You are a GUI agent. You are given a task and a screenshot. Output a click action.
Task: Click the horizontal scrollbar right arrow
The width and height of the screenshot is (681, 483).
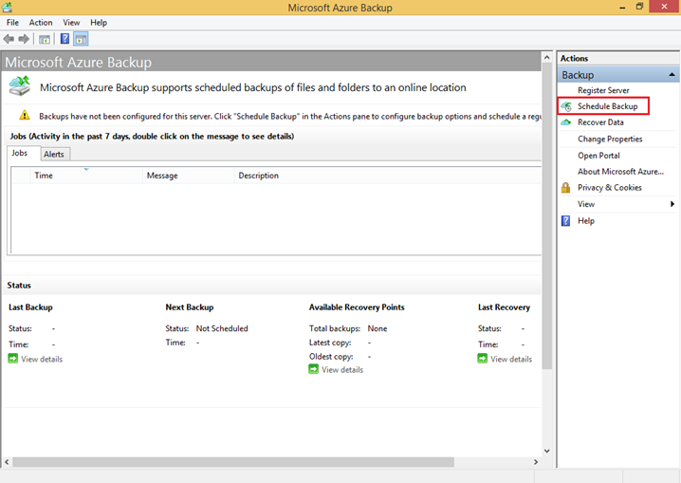click(536, 462)
